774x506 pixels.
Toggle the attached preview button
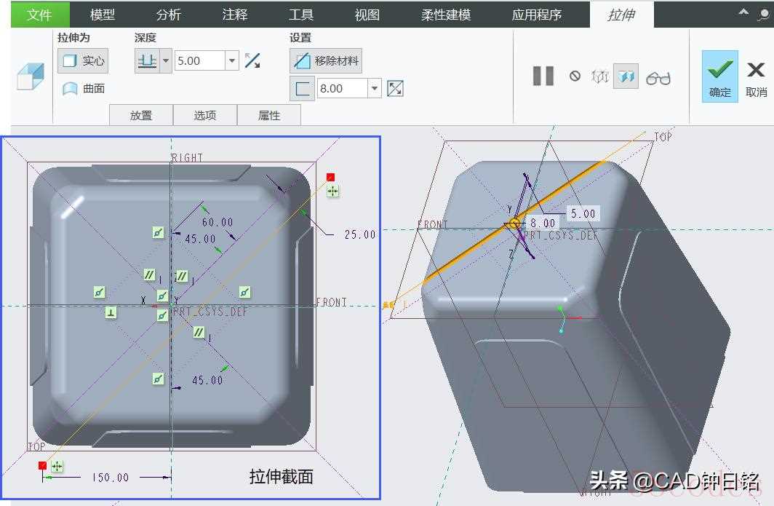coord(626,76)
